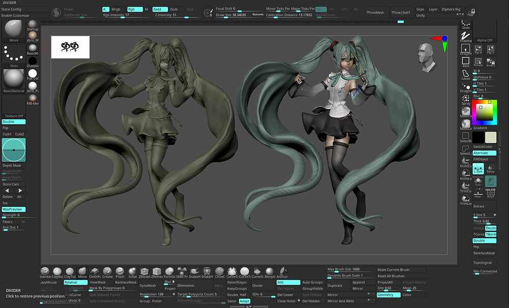Image resolution: width=509 pixels, height=308 pixels.
Task: Select the Standard brush in the brush shelf
Action: coord(45,272)
